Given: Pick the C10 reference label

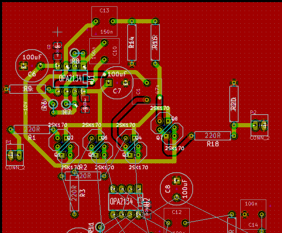Looking at the screenshot, I should 115,51.
